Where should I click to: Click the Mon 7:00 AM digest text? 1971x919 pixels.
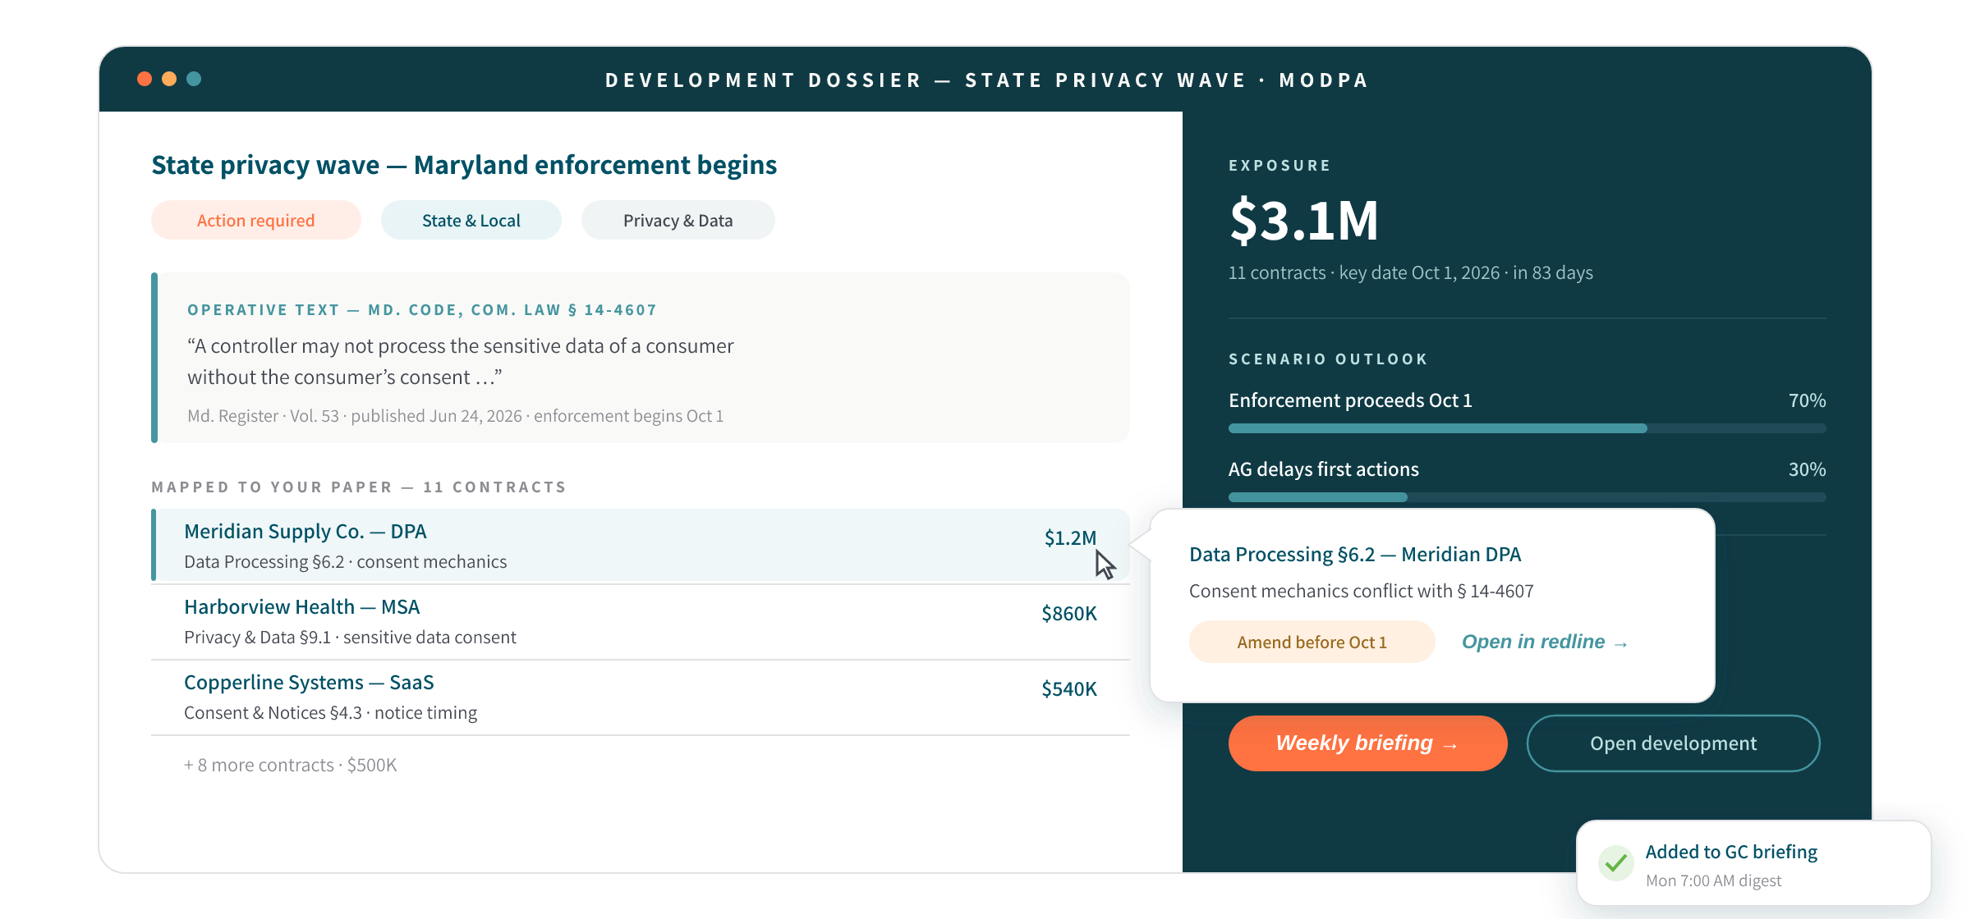click(1714, 880)
